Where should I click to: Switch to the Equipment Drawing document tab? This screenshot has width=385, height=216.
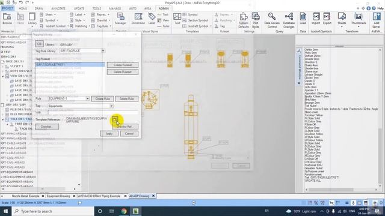[x=58, y=196]
